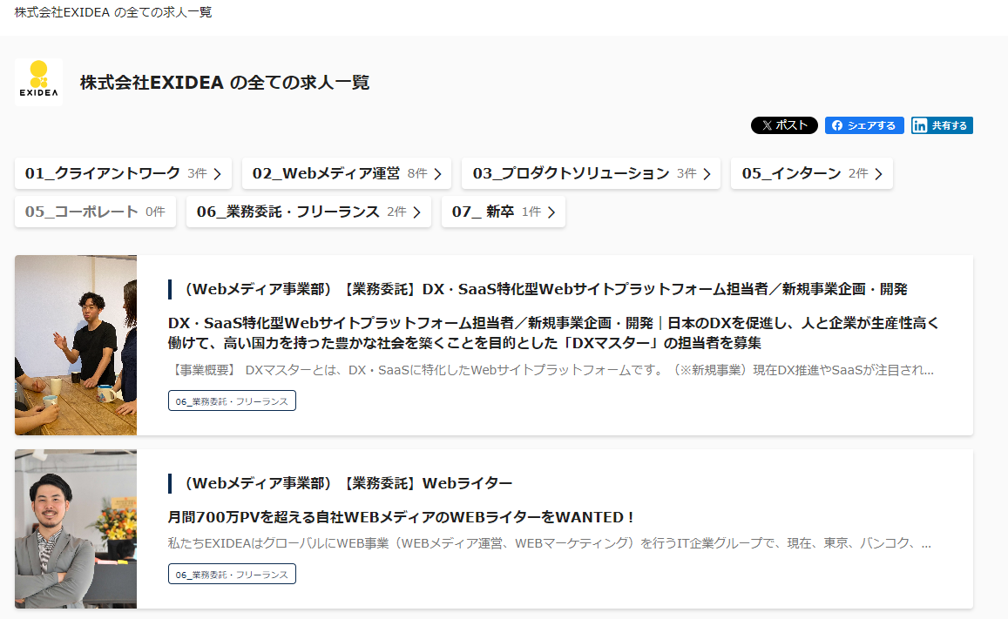
Task: Click the 株式会社EXIDEA の全ての求人一覧 page heading
Action: tap(225, 83)
